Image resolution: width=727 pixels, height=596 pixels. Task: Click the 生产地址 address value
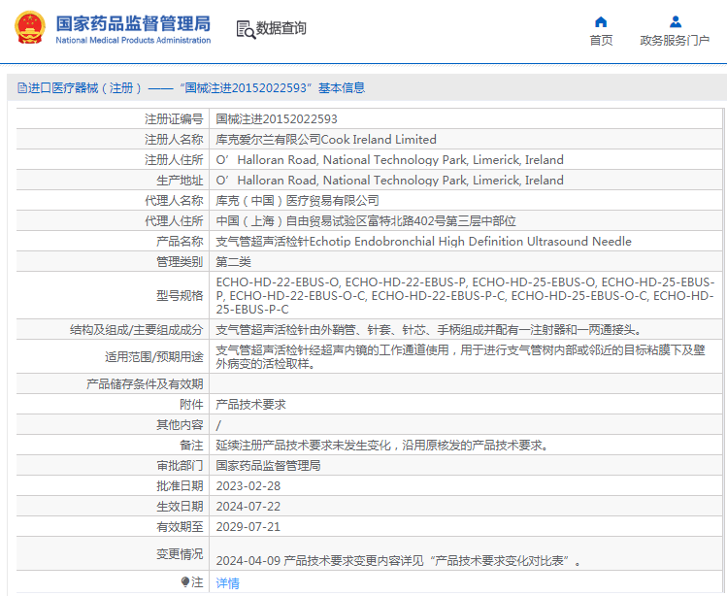tap(389, 181)
